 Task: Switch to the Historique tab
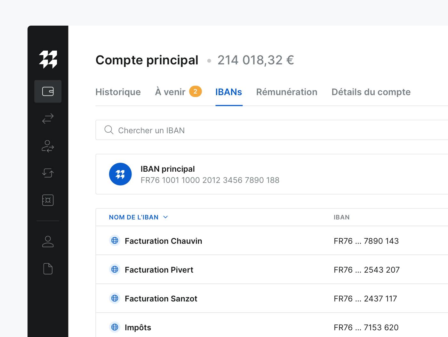[118, 92]
